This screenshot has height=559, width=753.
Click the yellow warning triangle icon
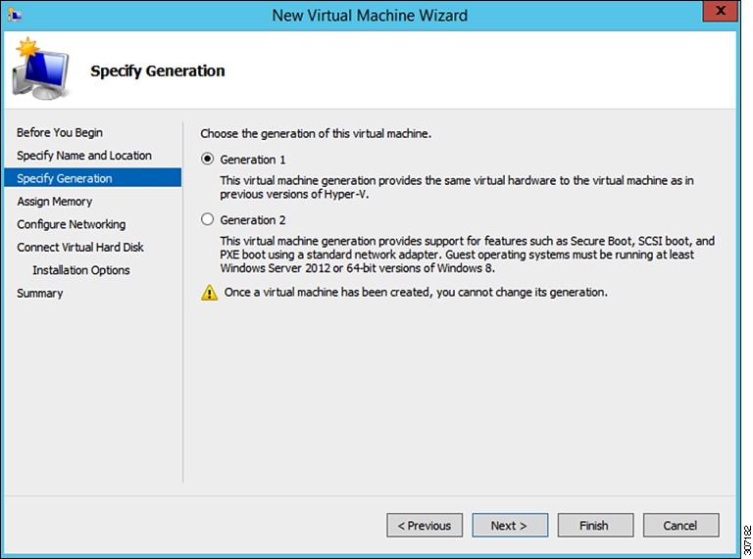[x=209, y=293]
